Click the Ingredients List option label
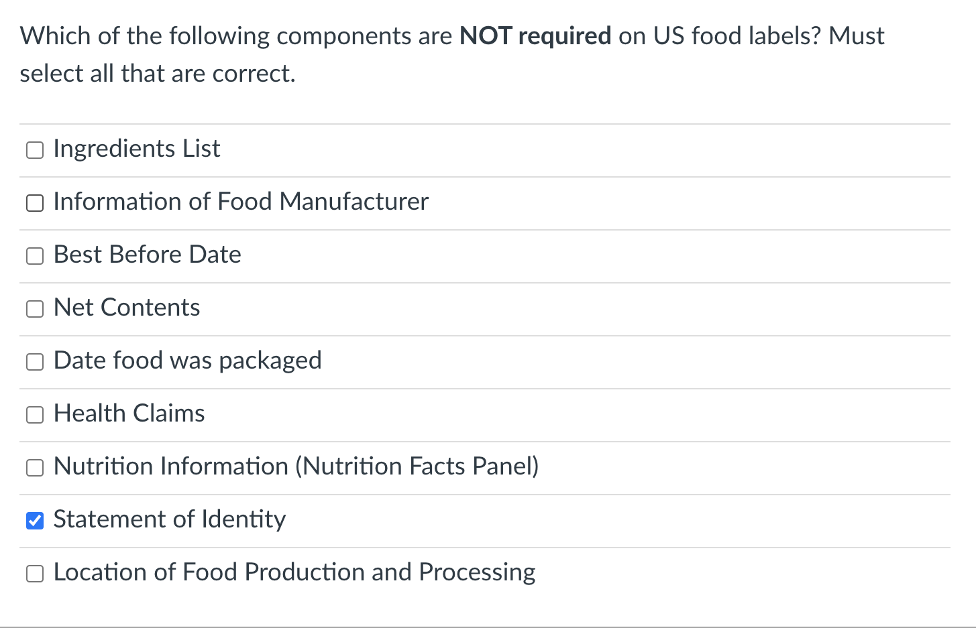The height and width of the screenshot is (632, 976). point(137,149)
